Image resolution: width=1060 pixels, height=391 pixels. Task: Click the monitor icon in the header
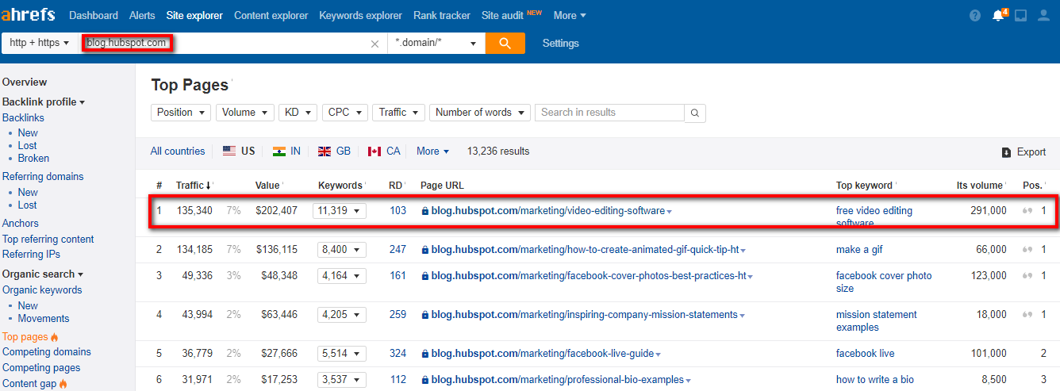[1021, 16]
